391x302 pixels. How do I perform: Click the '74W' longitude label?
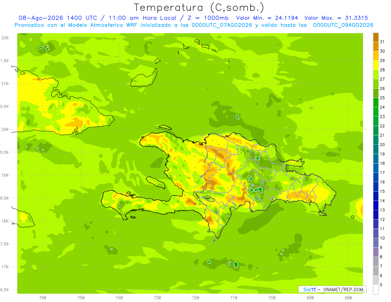tap(119, 297)
